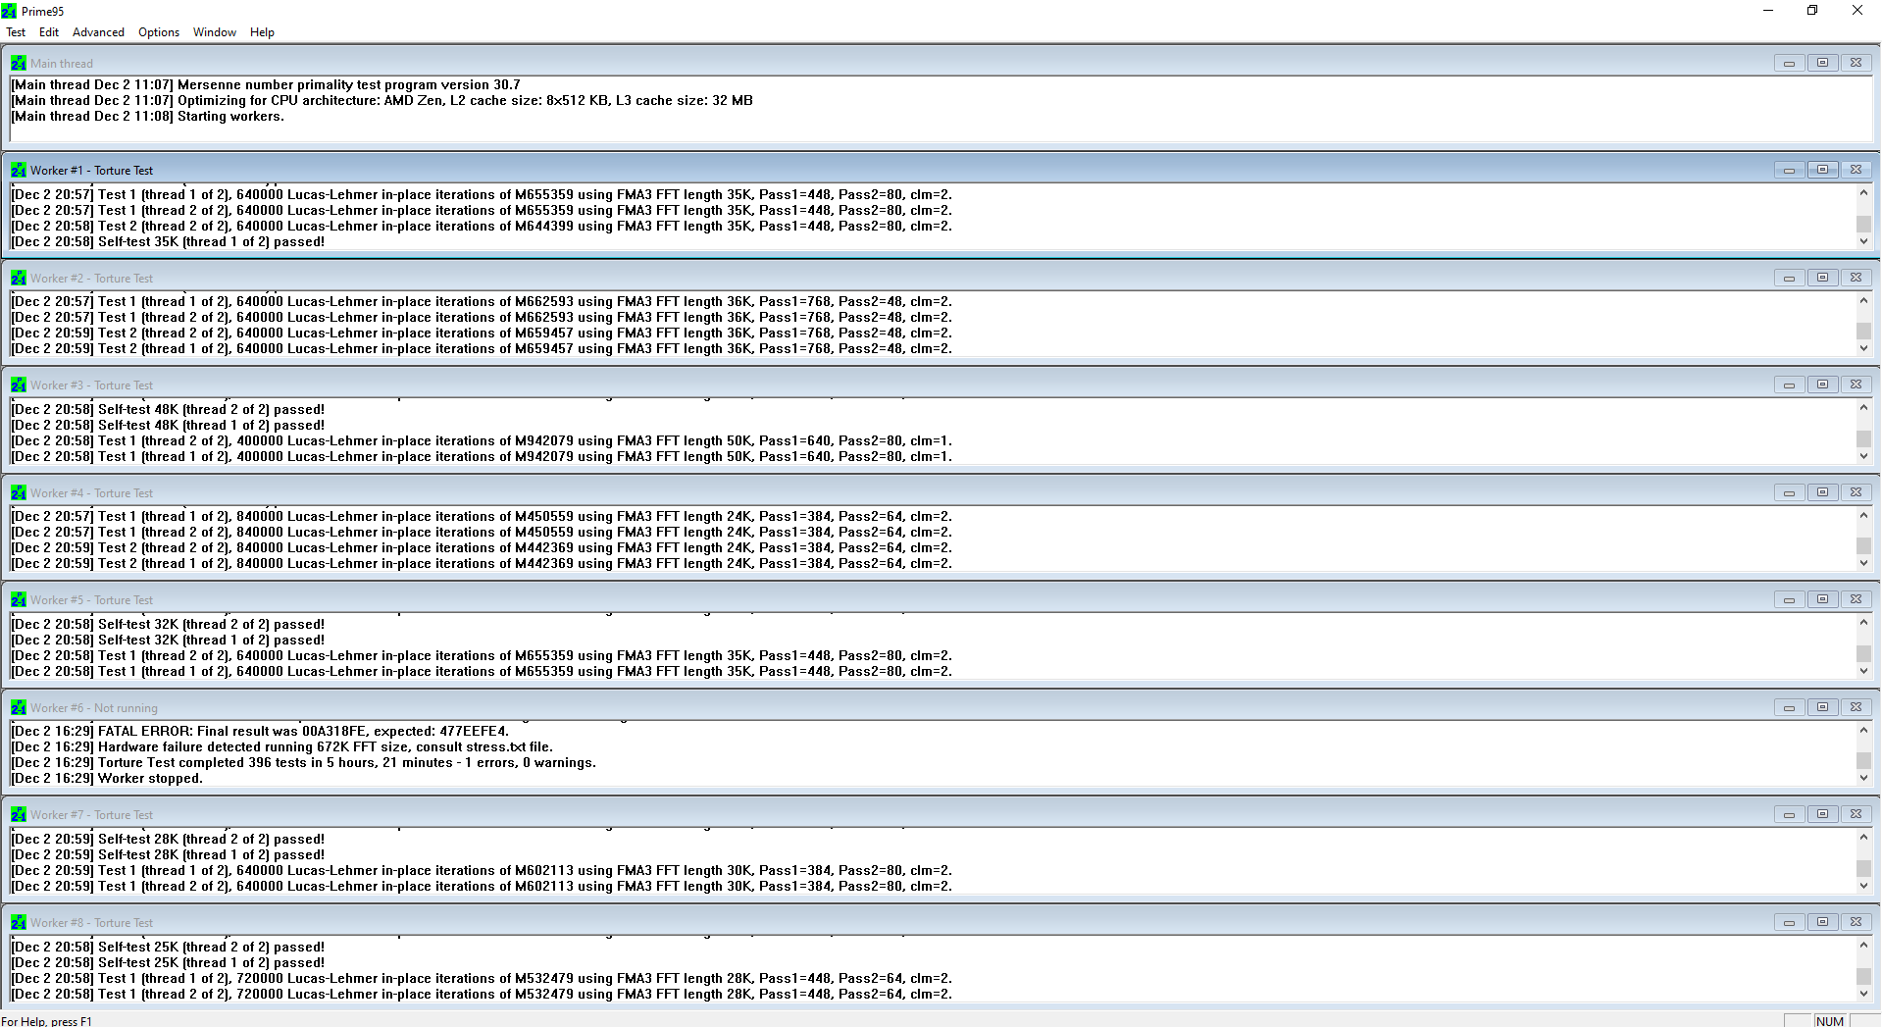Screen dimensions: 1882x1027
Task: Maximize the Worker #8 child window
Action: tap(1822, 922)
